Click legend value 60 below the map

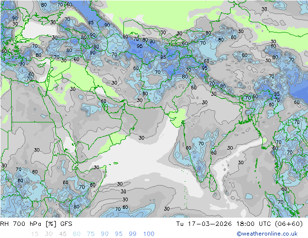click(x=77, y=234)
